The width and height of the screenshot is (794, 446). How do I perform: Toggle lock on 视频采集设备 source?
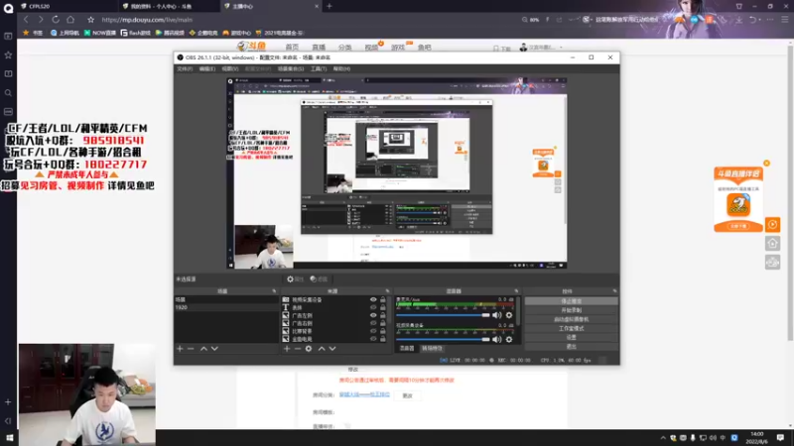(383, 300)
